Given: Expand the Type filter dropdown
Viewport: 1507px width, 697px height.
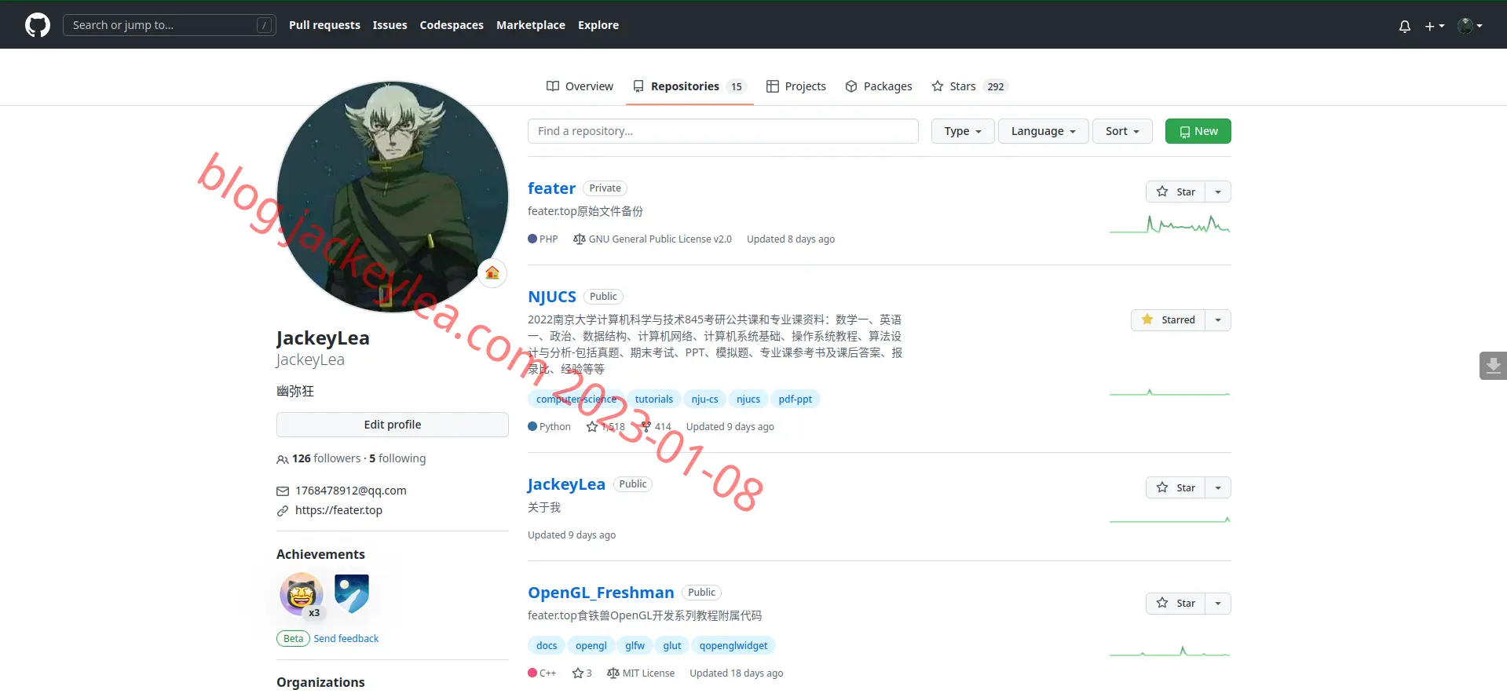Looking at the screenshot, I should click(x=963, y=131).
